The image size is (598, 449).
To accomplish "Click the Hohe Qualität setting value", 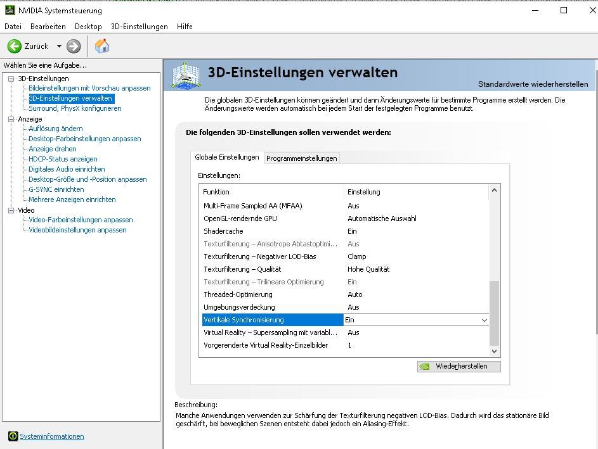I will [x=368, y=269].
